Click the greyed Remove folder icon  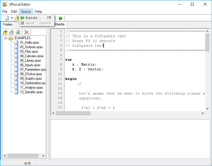click(12, 32)
